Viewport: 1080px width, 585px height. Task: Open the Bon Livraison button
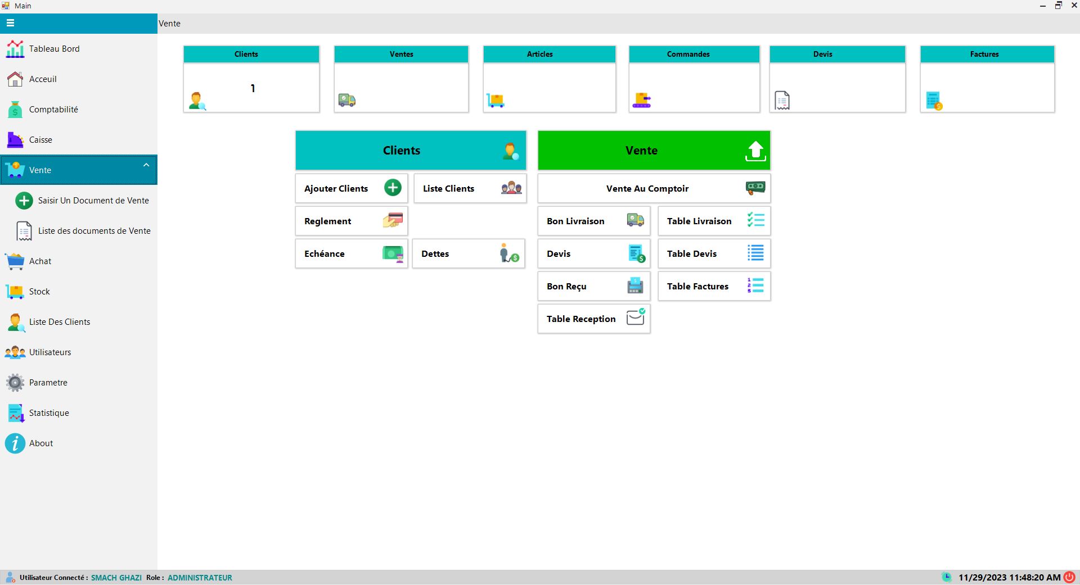click(x=594, y=221)
